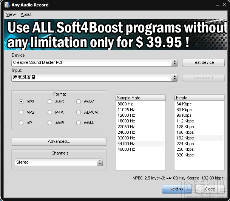
Task: Open the Device dropdown
Action: coord(94,62)
